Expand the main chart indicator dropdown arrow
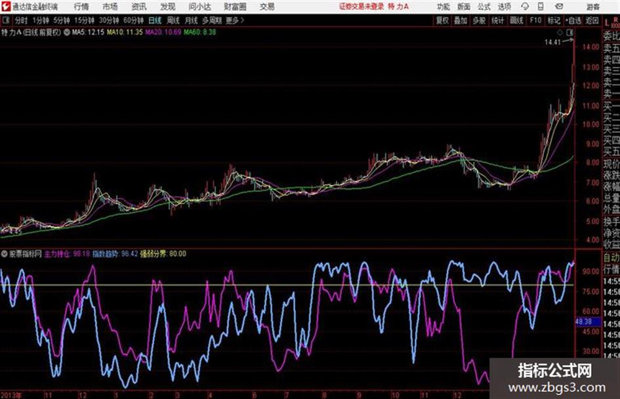The image size is (620, 399). tap(66, 32)
